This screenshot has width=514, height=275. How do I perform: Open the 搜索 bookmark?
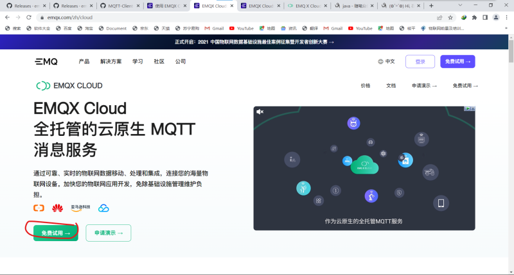coord(13,28)
